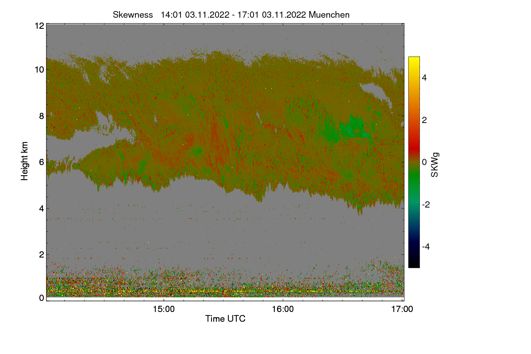Select the "Time UTC" x-axis label
531x354 pixels.
point(225,319)
